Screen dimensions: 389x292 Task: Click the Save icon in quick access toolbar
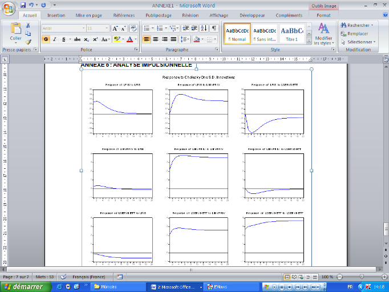click(x=23, y=5)
